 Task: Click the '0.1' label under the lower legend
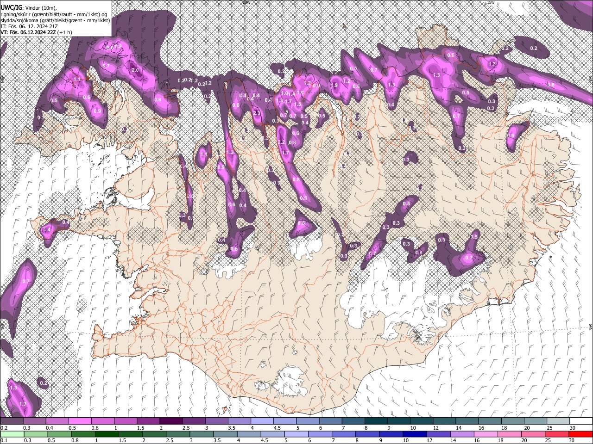point(4,441)
